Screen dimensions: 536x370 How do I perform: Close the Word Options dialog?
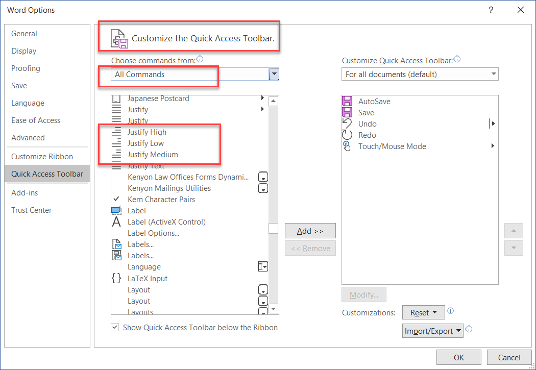(x=521, y=10)
